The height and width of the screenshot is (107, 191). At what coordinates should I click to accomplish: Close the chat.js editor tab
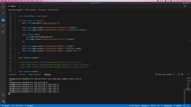click(20, 6)
